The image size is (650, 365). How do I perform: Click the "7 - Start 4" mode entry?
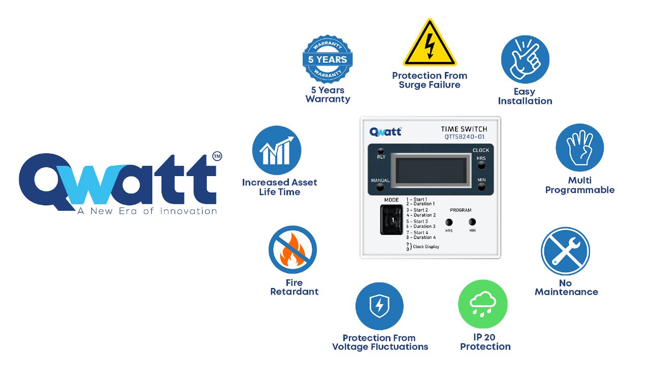point(417,233)
